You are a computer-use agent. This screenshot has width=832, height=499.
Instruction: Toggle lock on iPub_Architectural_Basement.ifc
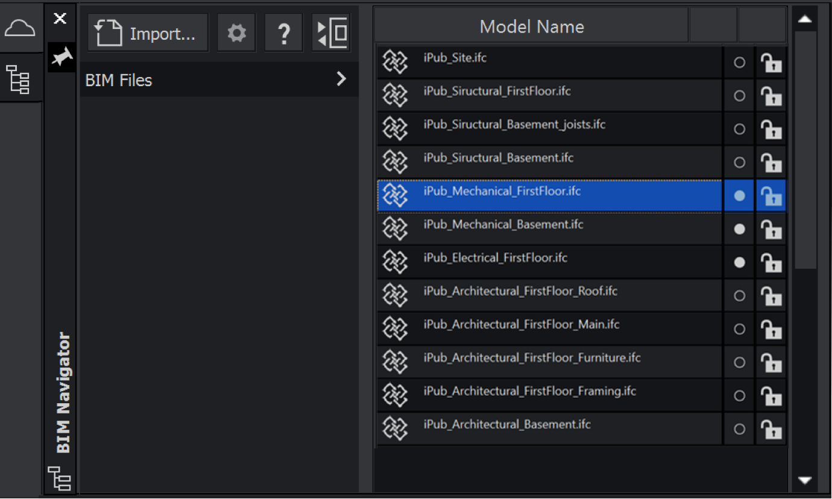click(x=771, y=429)
